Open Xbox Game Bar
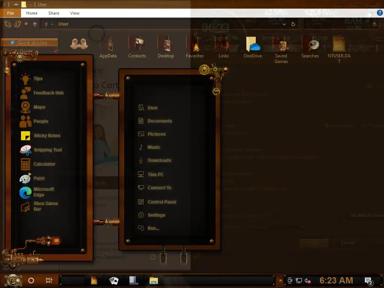The width and height of the screenshot is (384, 288). [x=39, y=207]
